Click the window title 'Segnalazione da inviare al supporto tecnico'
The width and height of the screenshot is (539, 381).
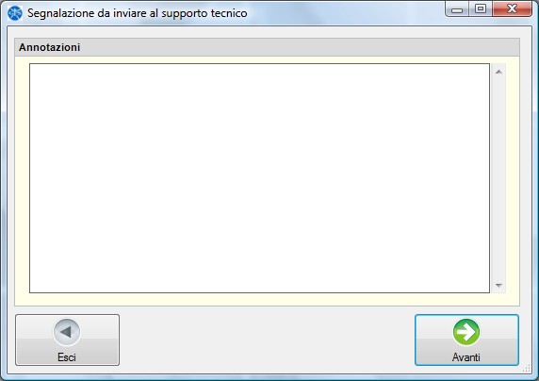click(x=138, y=13)
